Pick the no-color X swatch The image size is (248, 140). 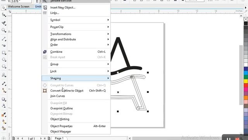pyautogui.click(x=246, y=19)
